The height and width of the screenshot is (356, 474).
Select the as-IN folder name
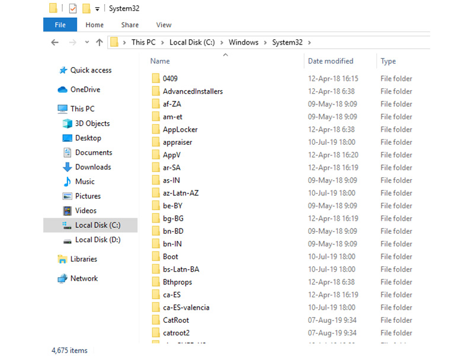point(171,180)
